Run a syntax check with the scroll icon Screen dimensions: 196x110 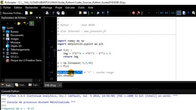tap(80, 13)
